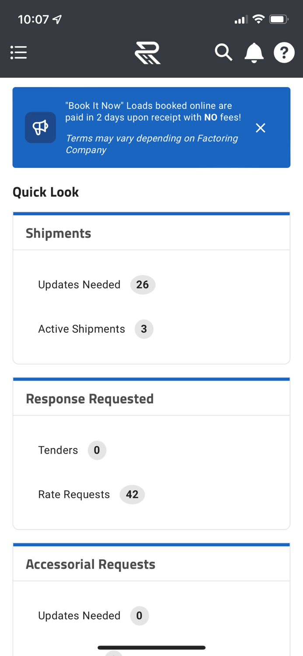
Task: Tap the battery indicator in status bar
Action: pos(279,19)
